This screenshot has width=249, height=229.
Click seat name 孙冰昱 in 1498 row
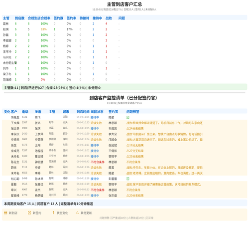point(39,179)
